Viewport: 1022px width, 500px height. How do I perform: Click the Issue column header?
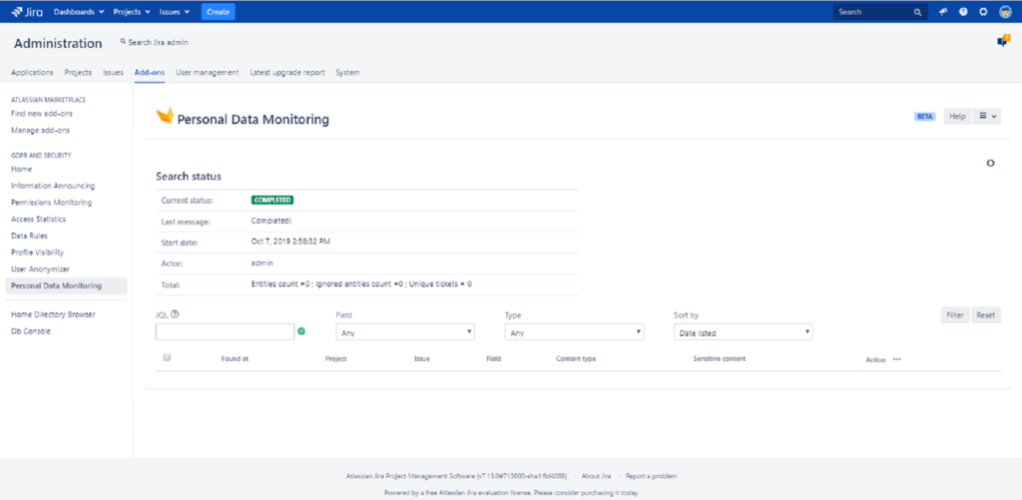pos(422,359)
